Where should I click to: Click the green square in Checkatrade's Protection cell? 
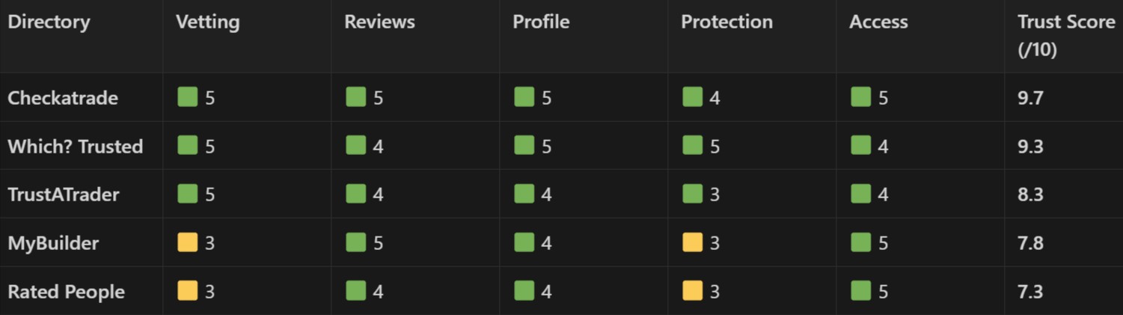pos(693,97)
